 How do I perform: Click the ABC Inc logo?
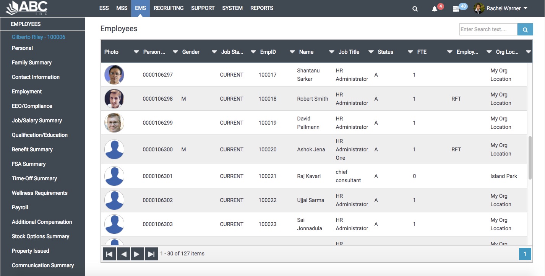pos(27,8)
